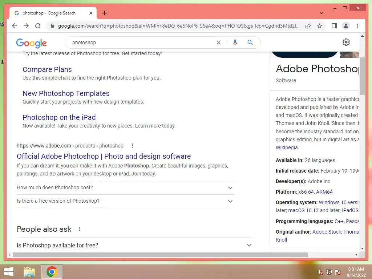Bookmark this page with the star icon
This screenshot has width=372, height=279.
[320, 26]
